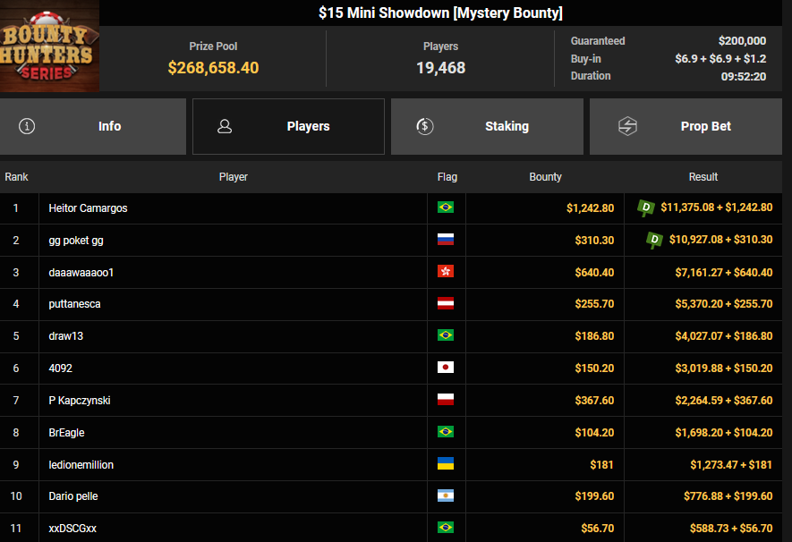Sort by the Rank column header
Viewport: 792px width, 542px height.
(17, 177)
